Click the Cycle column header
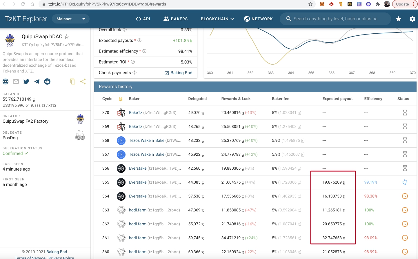Image resolution: width=418 pixels, height=259 pixels. coord(107,99)
